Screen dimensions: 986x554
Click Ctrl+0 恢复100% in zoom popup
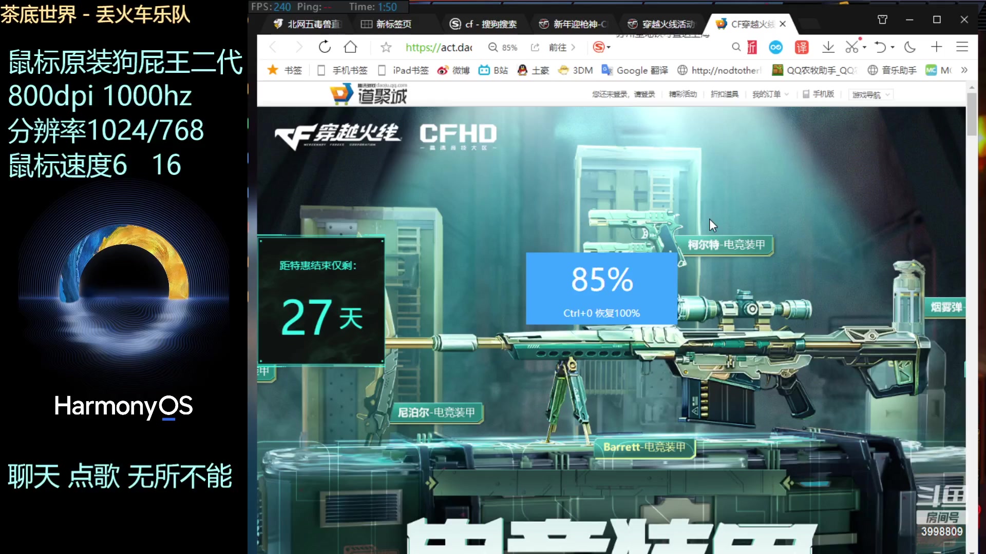(601, 313)
